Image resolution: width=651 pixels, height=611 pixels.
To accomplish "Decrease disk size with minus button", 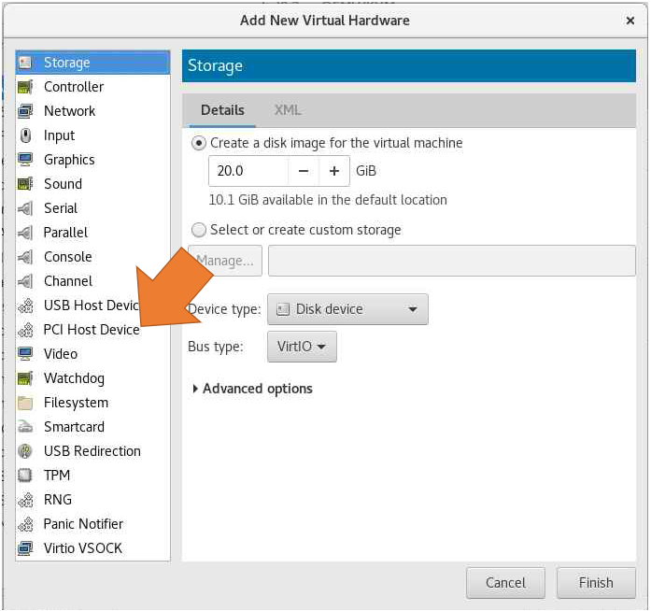I will [304, 172].
